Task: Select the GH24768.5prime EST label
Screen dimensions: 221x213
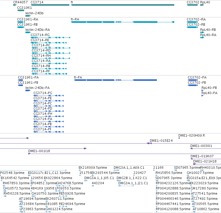Action: click(70, 183)
